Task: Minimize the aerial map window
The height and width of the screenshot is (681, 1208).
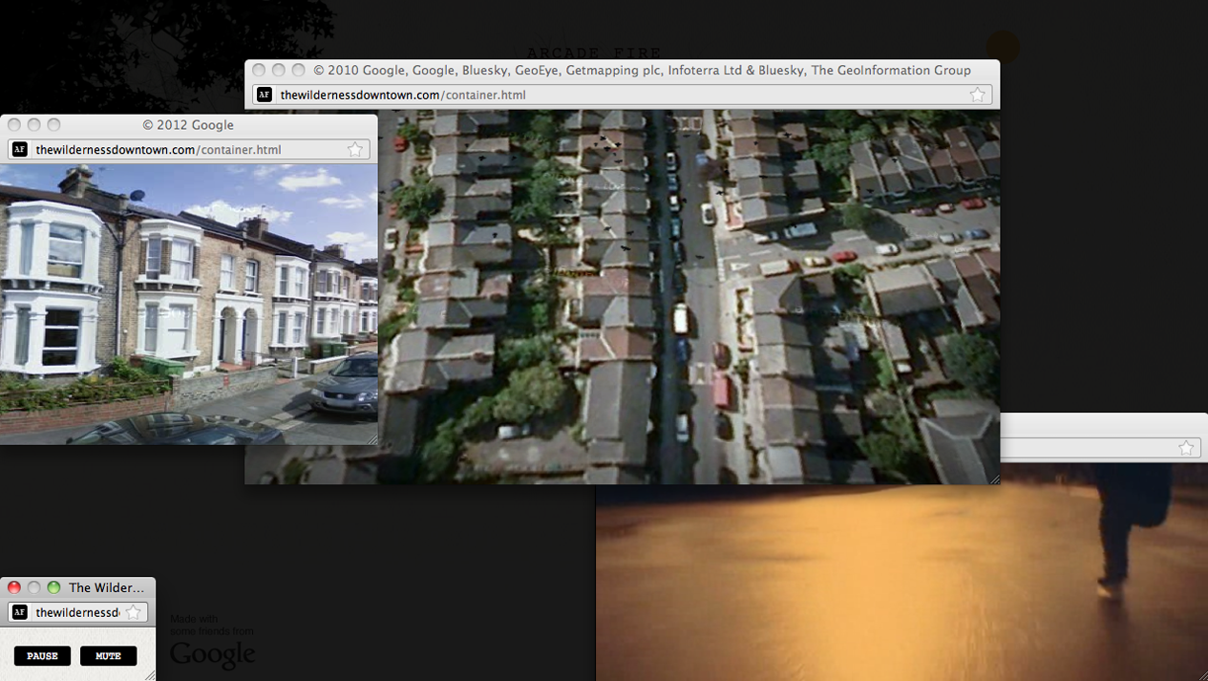Action: (278, 71)
